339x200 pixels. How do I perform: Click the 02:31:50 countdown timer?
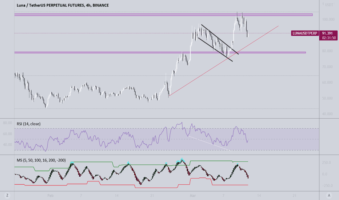329,38
